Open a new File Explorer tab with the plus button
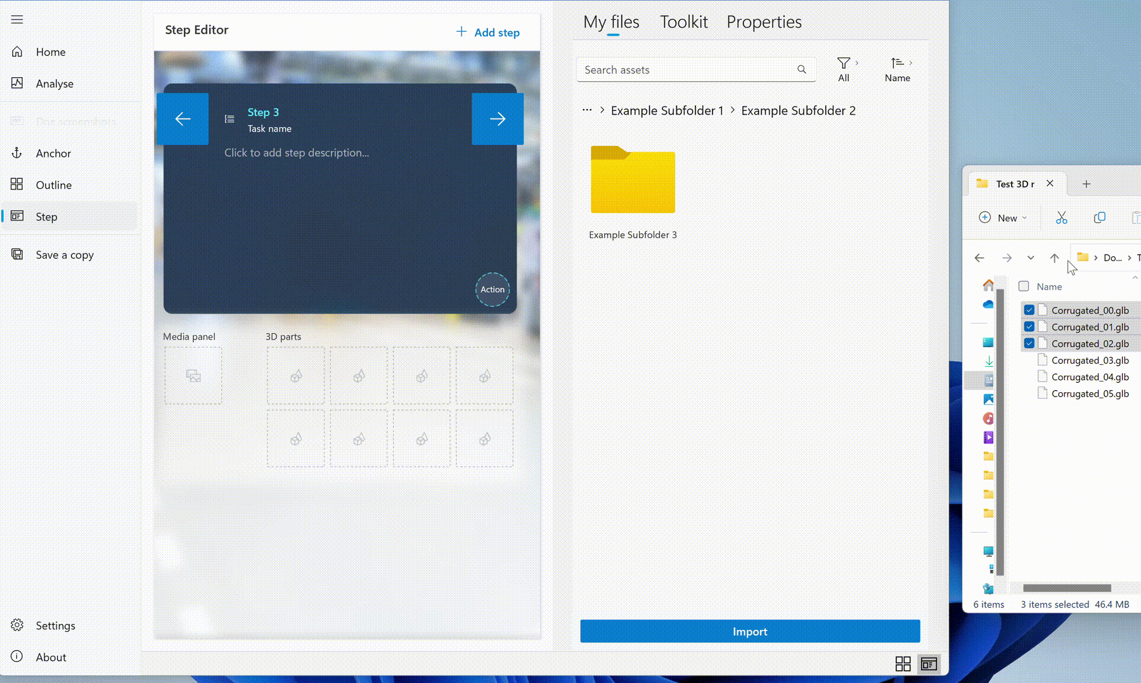The image size is (1141, 683). coord(1086,184)
